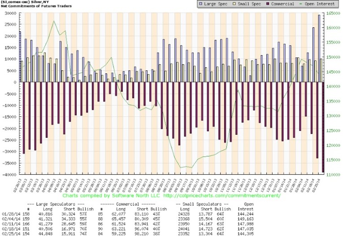The width and height of the screenshot is (343, 236).
Task: Click the 165000 label on right axis
Action: point(333,13)
